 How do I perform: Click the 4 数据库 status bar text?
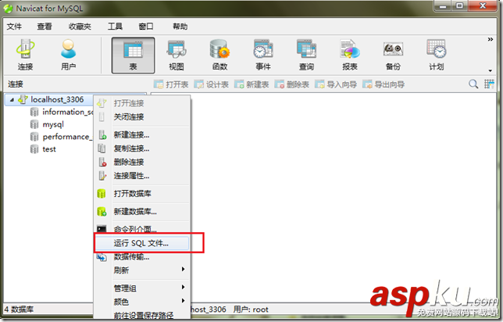pyautogui.click(x=19, y=309)
